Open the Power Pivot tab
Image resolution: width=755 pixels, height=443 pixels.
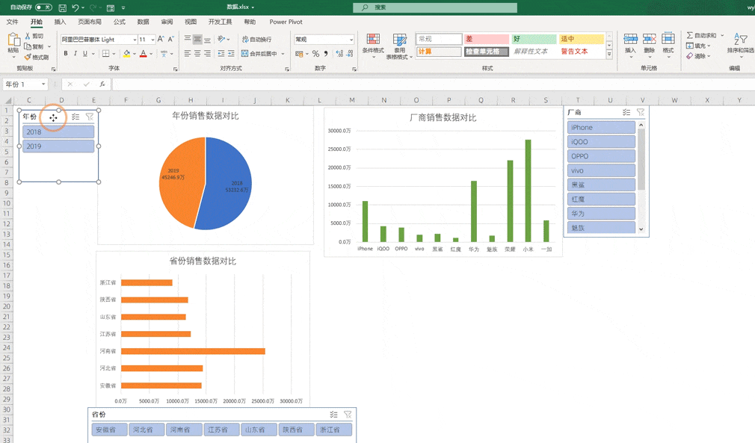[x=286, y=22]
